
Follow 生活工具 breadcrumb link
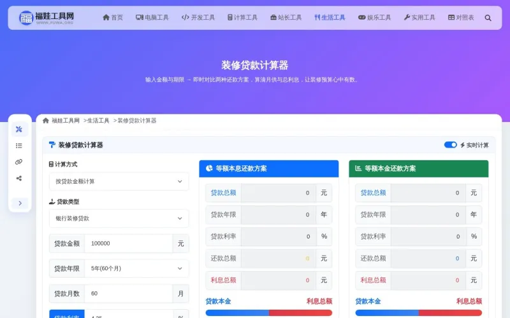pos(98,121)
